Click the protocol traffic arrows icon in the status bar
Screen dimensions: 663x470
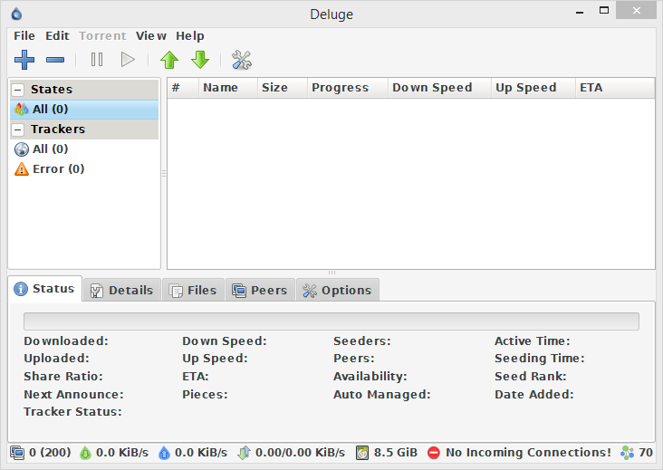[244, 453]
